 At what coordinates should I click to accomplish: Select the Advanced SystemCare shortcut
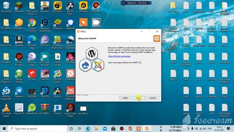[x=45, y=25]
